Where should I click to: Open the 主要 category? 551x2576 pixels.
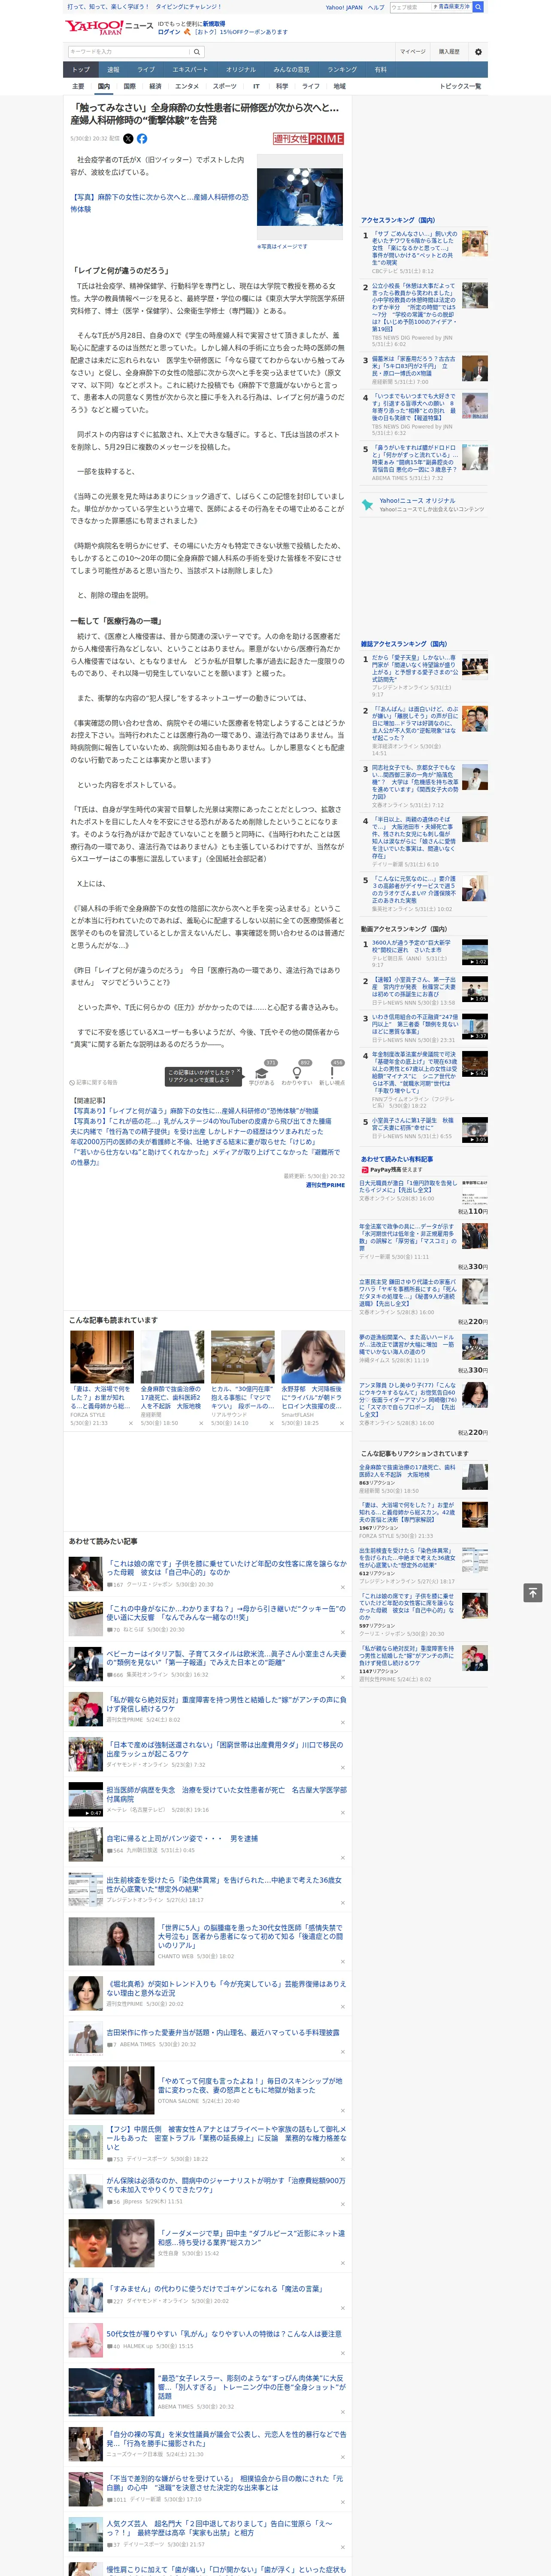78,86
